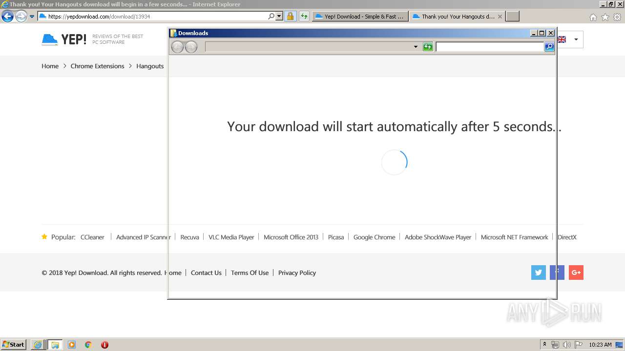
Task: Click the volume speaker tray icon
Action: pos(566,345)
